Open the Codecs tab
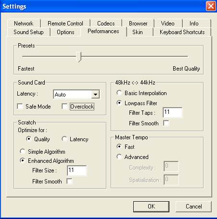This screenshot has width=217, height=219. 106,24
